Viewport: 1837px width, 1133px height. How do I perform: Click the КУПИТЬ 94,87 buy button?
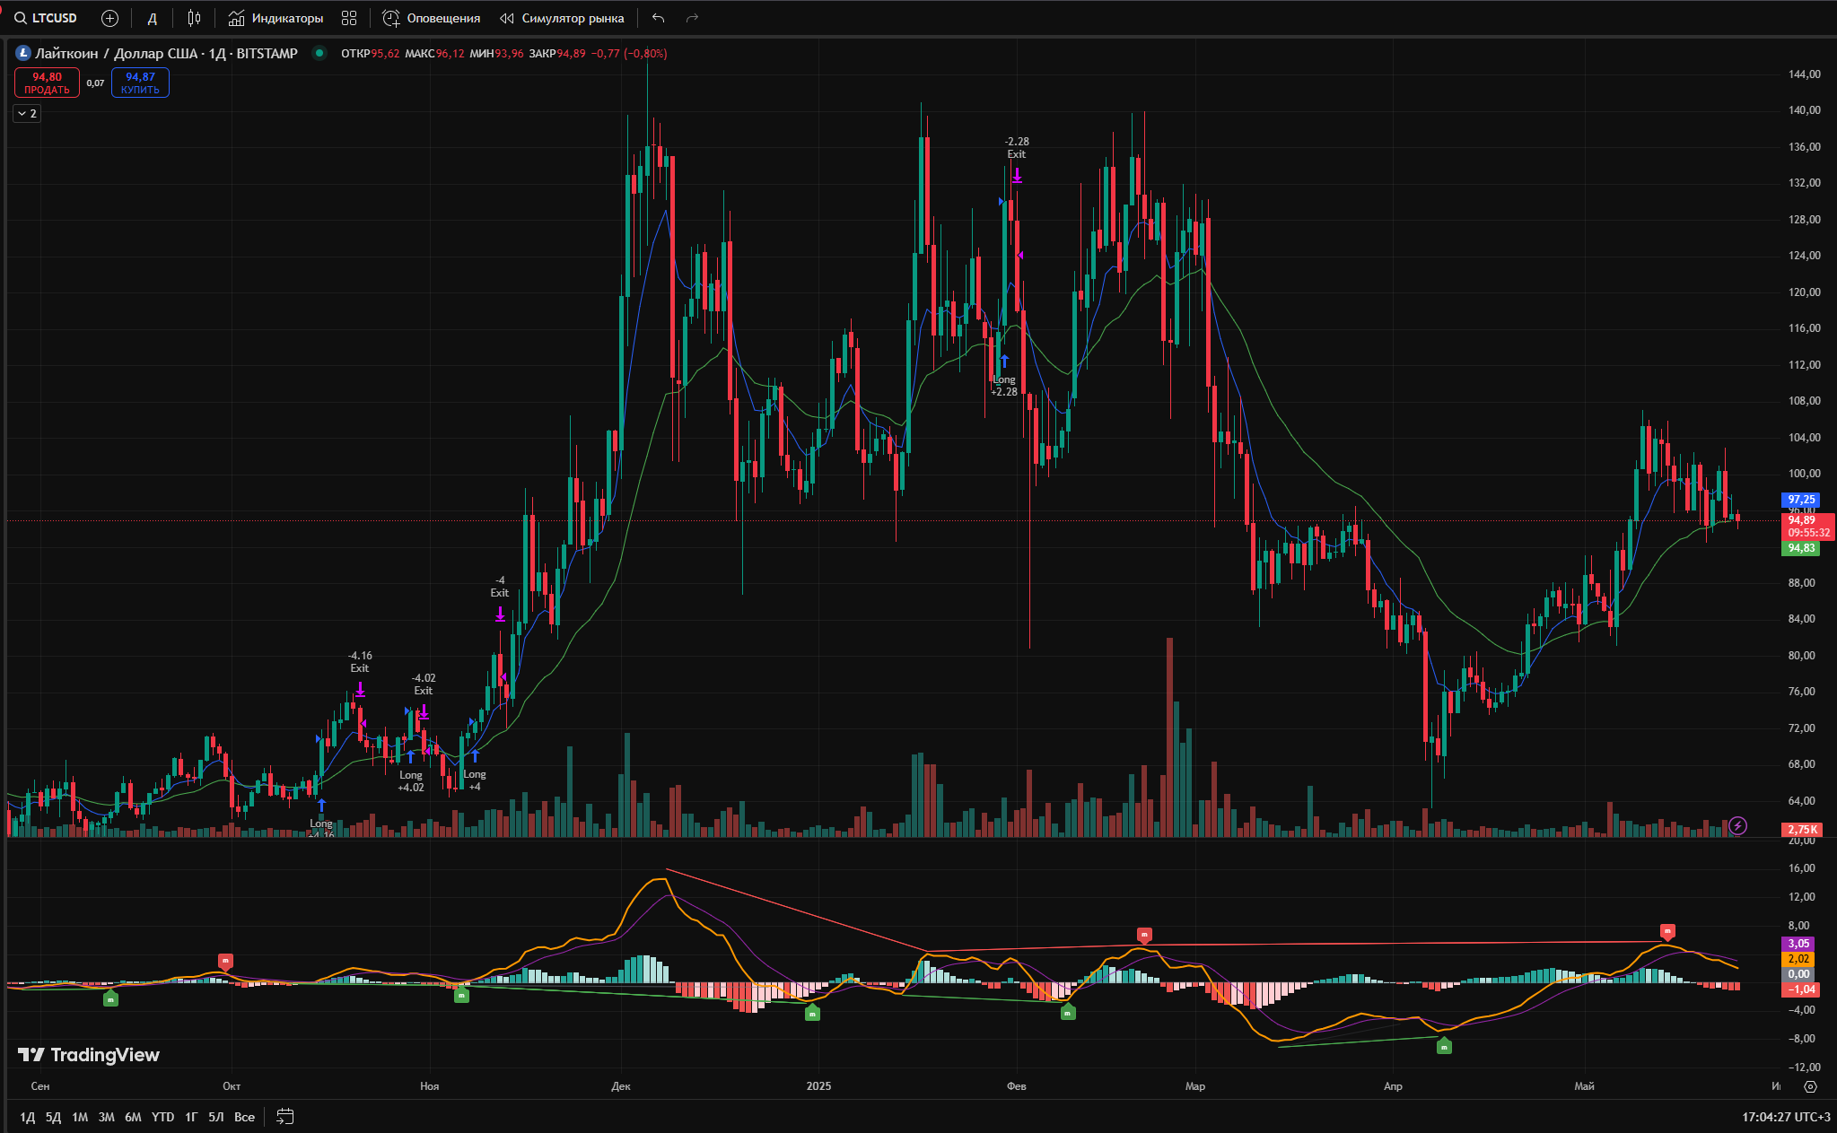click(140, 83)
